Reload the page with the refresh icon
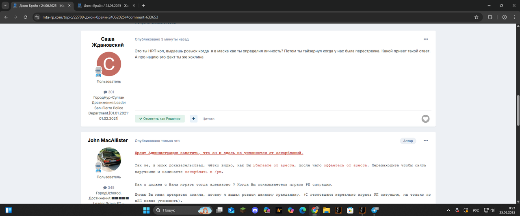 click(x=26, y=17)
